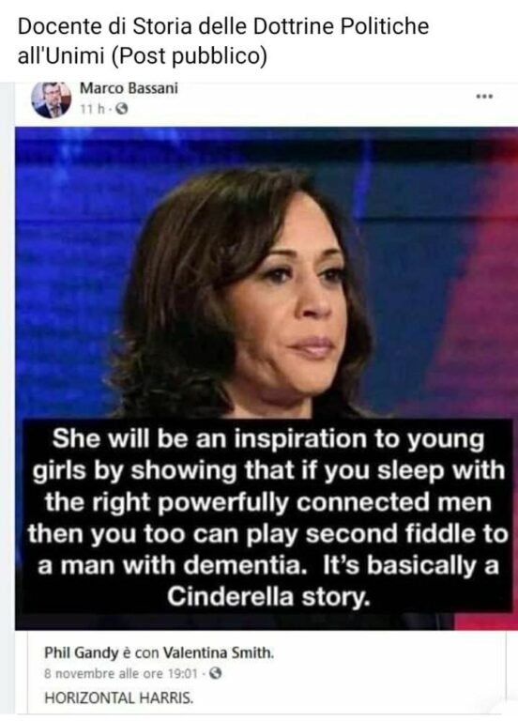Screen dimensions: 518x721
Task: Open the 8 novembre alle ore 19:01 timestamp
Action: [121, 674]
